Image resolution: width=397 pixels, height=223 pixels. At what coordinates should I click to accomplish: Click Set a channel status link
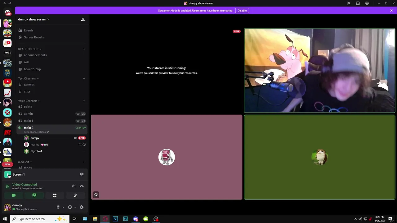(x=35, y=132)
